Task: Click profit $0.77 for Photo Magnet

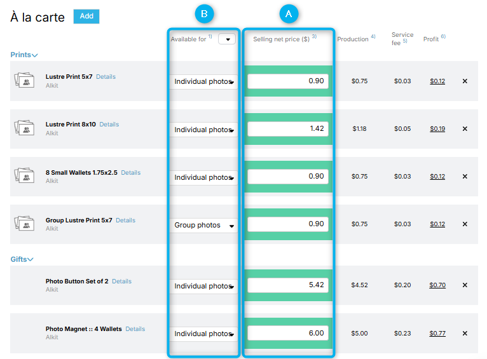Action: [437, 334]
